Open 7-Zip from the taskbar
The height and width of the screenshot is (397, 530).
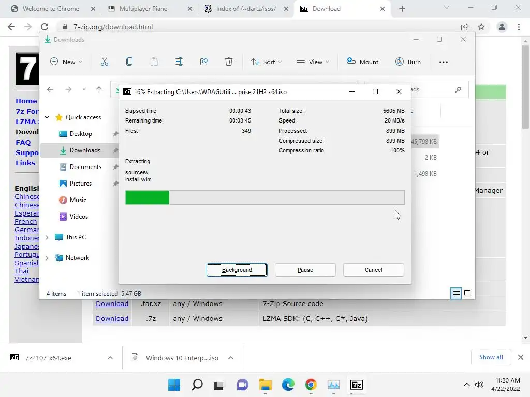click(356, 385)
